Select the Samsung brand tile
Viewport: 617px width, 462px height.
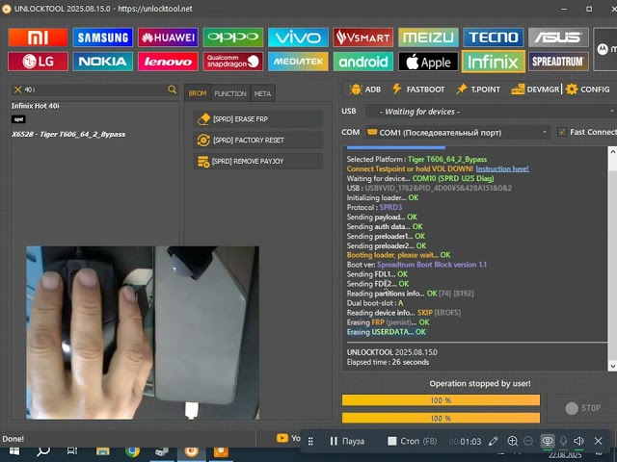103,38
